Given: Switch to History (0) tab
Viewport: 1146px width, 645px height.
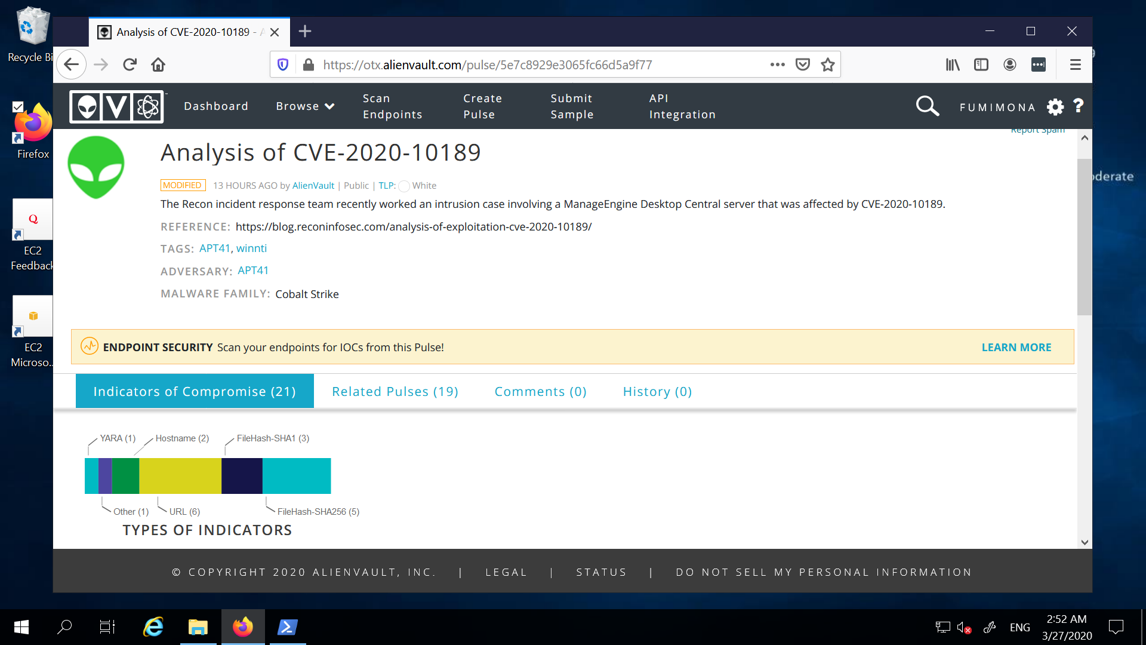Looking at the screenshot, I should 657,392.
